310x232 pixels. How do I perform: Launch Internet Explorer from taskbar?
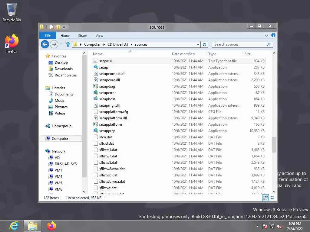[x=14, y=226]
